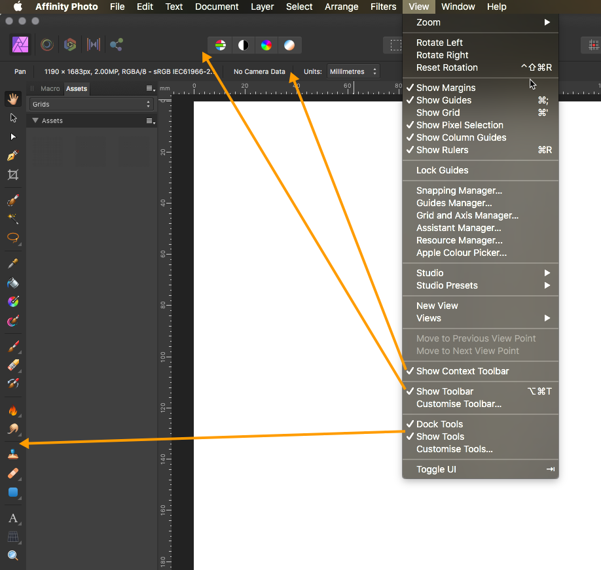Uncheck Show Context Toolbar
This screenshot has height=570, width=601.
pyautogui.click(x=462, y=371)
